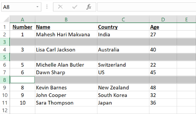Screen dimensions: 196x114
Task: Click the Switzerland cell
Action: (x=123, y=65)
